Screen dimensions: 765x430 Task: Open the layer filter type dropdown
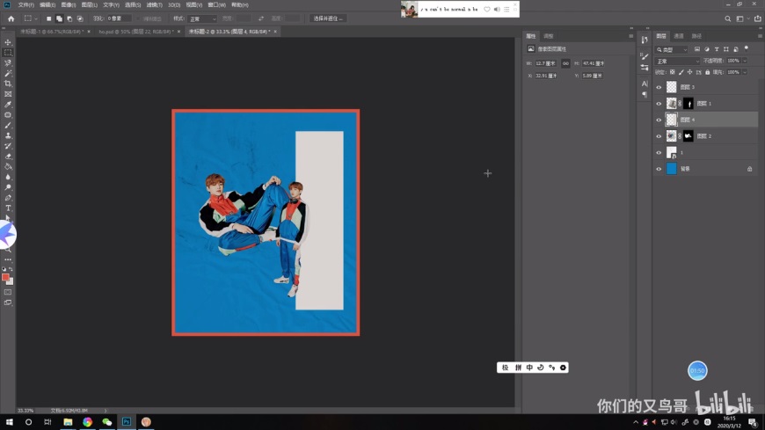coord(671,49)
